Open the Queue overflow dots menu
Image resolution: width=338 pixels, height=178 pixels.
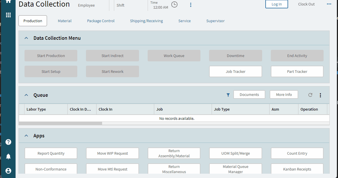point(320,95)
